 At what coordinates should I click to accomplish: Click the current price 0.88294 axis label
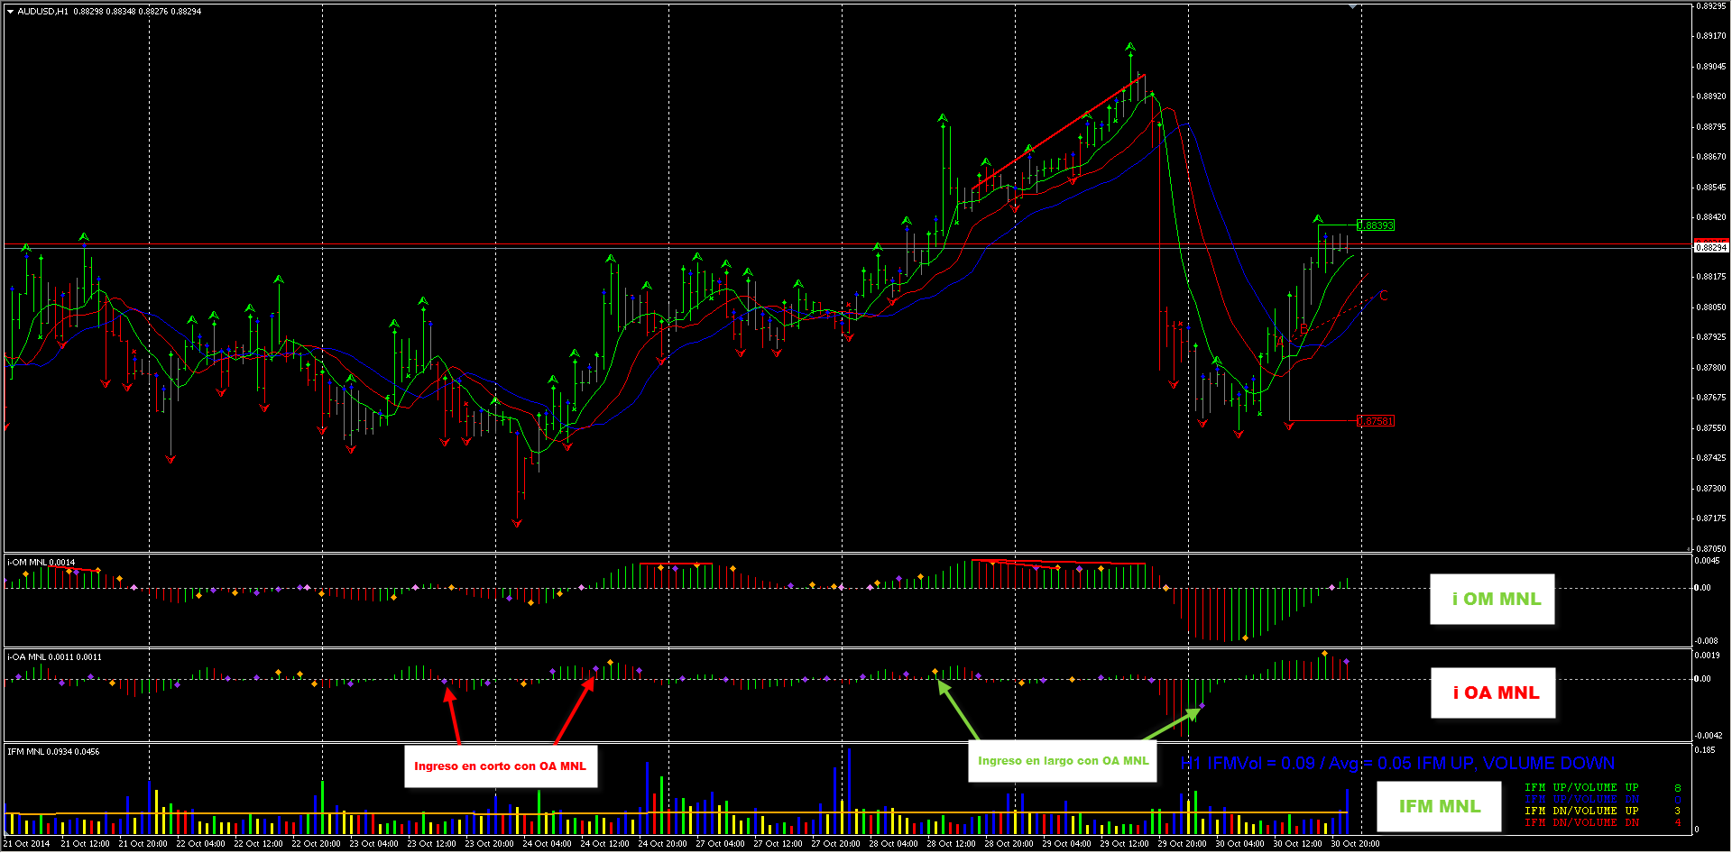tap(1710, 247)
